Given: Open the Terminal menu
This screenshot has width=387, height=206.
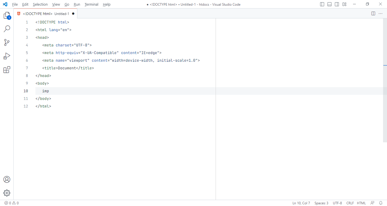Looking at the screenshot, I should (x=92, y=4).
